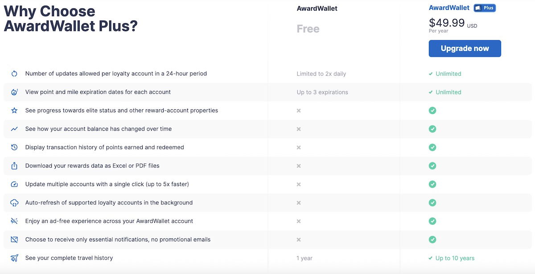Click Plus checkmark for Excel or PDF download

[x=432, y=166]
